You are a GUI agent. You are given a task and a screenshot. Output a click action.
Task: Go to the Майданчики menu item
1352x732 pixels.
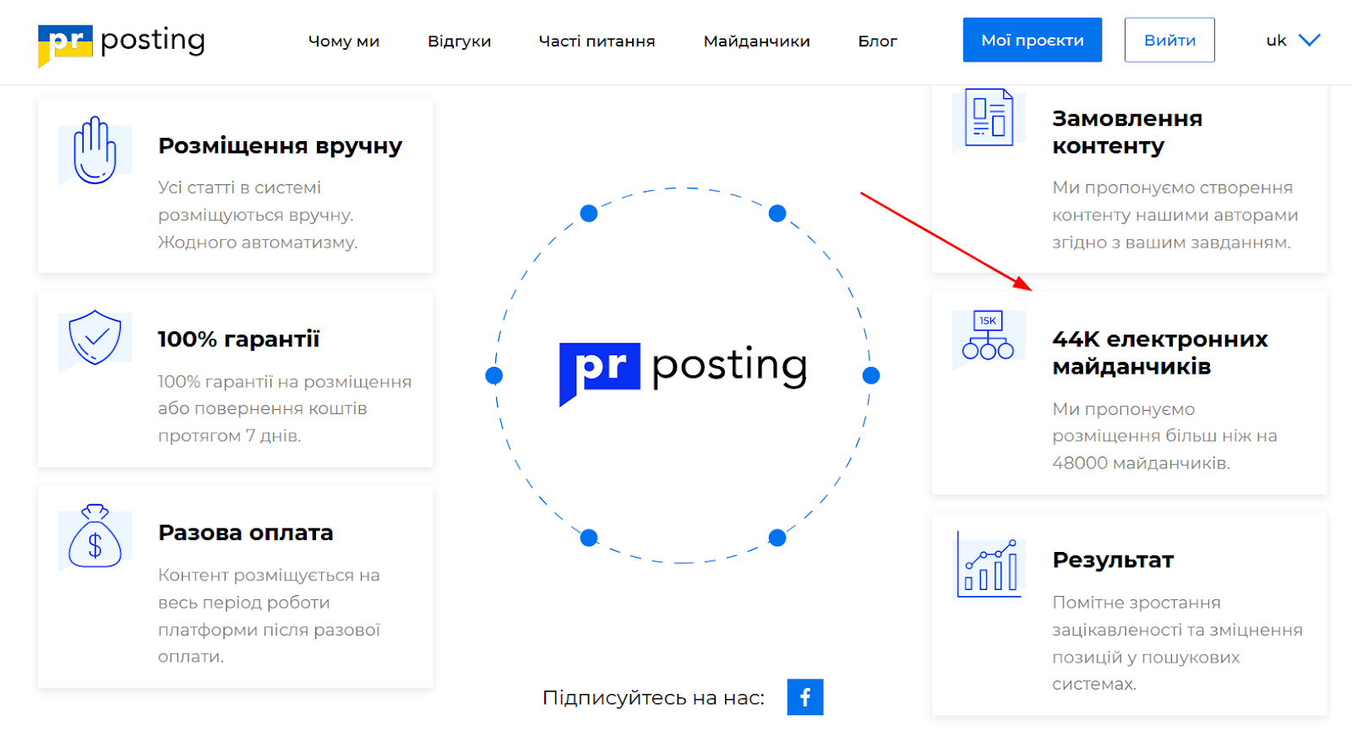pos(756,41)
